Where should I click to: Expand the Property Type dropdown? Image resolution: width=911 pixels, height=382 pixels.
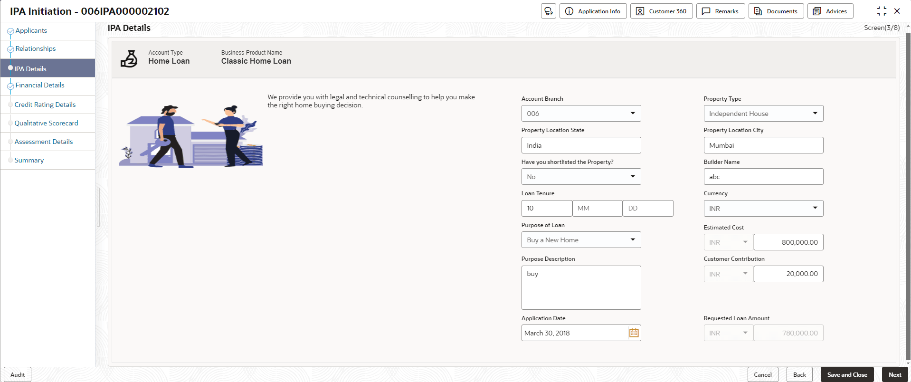point(815,114)
